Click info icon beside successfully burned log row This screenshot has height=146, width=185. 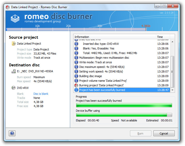pyautogui.click(x=76, y=90)
